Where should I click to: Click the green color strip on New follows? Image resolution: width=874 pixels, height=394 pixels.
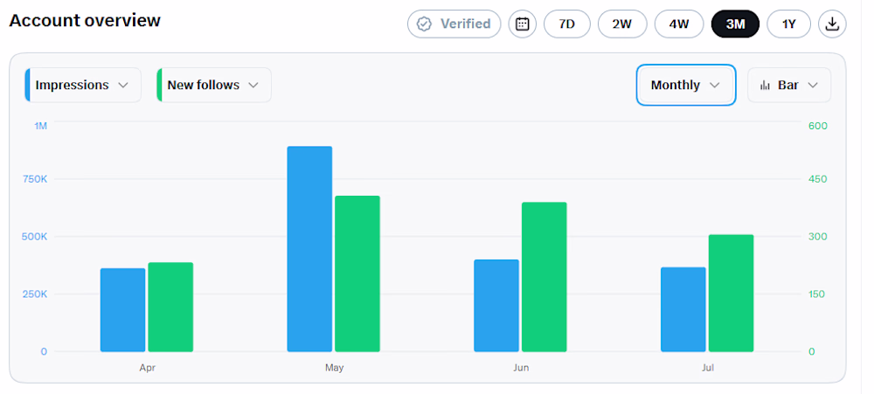pos(159,85)
